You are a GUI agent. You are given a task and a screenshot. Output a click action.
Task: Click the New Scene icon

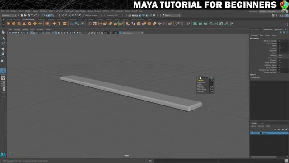(22, 15)
